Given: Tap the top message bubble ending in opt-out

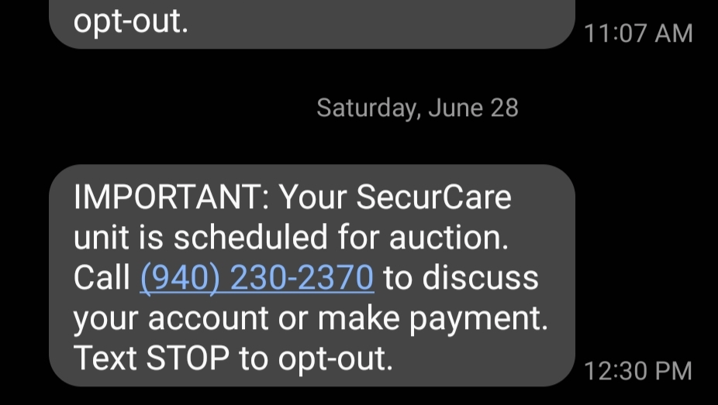Looking at the screenshot, I should pos(310,23).
